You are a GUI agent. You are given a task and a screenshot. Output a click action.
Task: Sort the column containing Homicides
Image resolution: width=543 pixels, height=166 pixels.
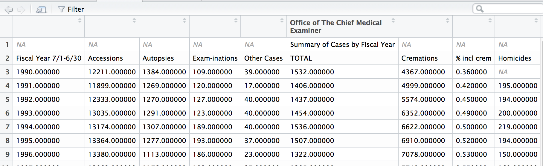[x=536, y=21]
